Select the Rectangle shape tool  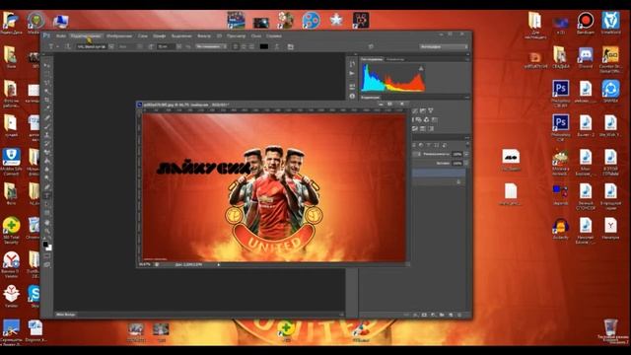(47, 213)
